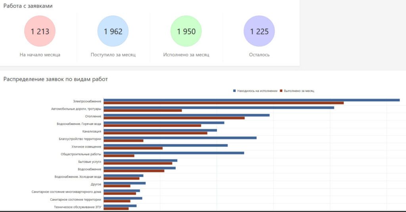The width and height of the screenshot is (406, 212).
Task: Click the 'Бытовые услуги' axis label
Action: point(90,162)
